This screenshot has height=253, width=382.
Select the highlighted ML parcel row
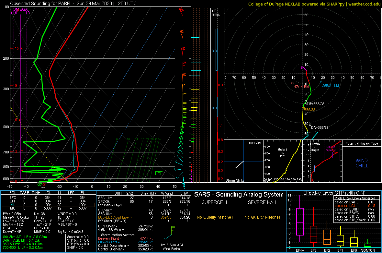[49, 205]
